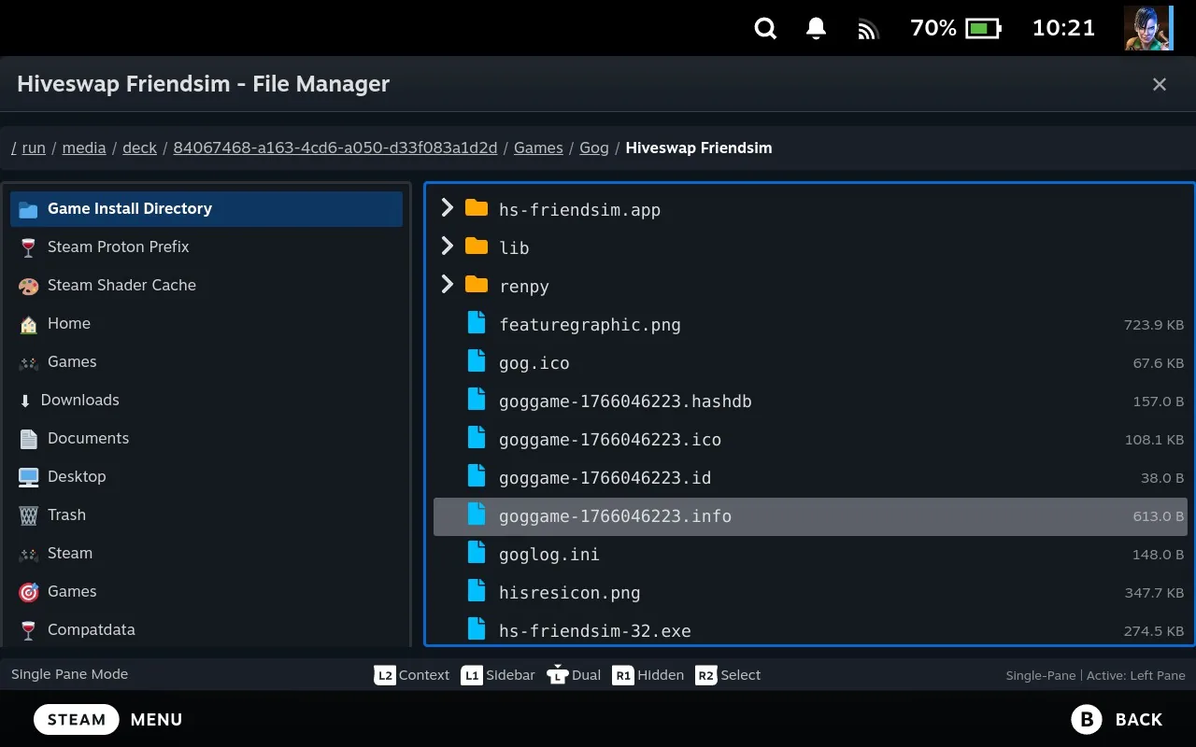Select the hs-friendsim.app folder icon
Screen dimensions: 1196x747
click(477, 207)
